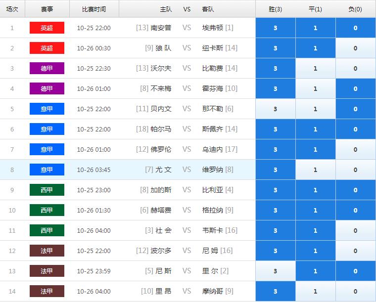Click match time 10-26 00:30
This screenshot has width=376, height=302.
coord(94,48)
